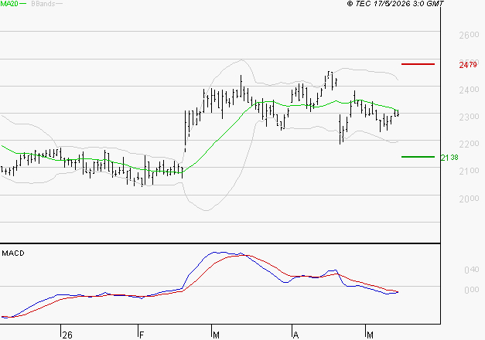Click the 2100 price axis label
This screenshot has width=485, height=340.
(469, 171)
